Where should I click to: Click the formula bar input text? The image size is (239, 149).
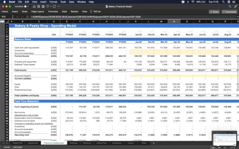[86, 17]
